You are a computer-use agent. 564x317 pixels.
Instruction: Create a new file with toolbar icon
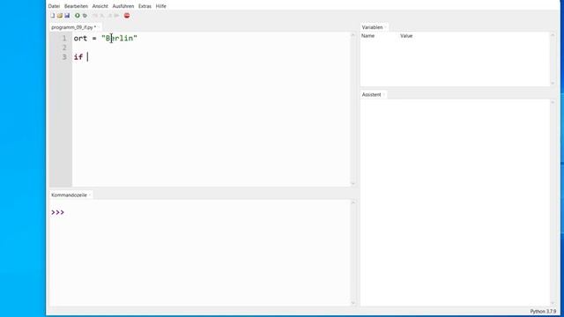53,16
